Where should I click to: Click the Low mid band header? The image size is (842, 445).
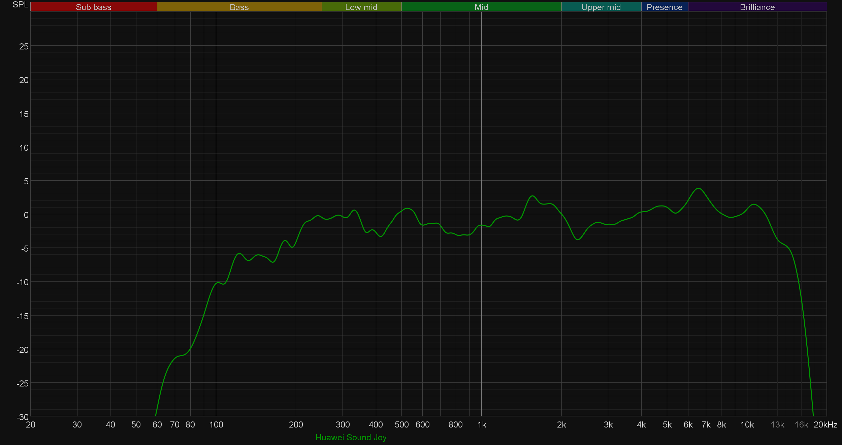361,7
